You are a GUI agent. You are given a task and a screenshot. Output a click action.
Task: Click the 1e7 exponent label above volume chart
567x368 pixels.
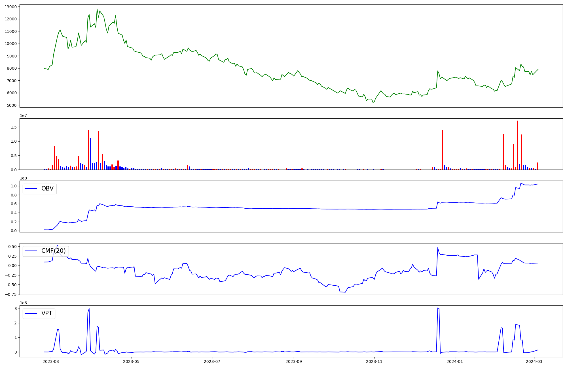[x=23, y=115]
